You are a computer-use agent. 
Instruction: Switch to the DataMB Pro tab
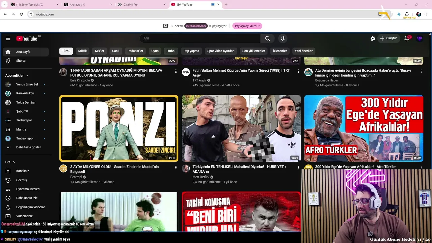[142, 5]
